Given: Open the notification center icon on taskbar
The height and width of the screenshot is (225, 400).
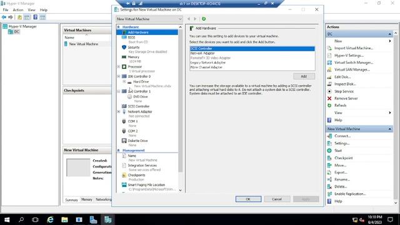Looking at the screenshot, I should tap(390, 219).
